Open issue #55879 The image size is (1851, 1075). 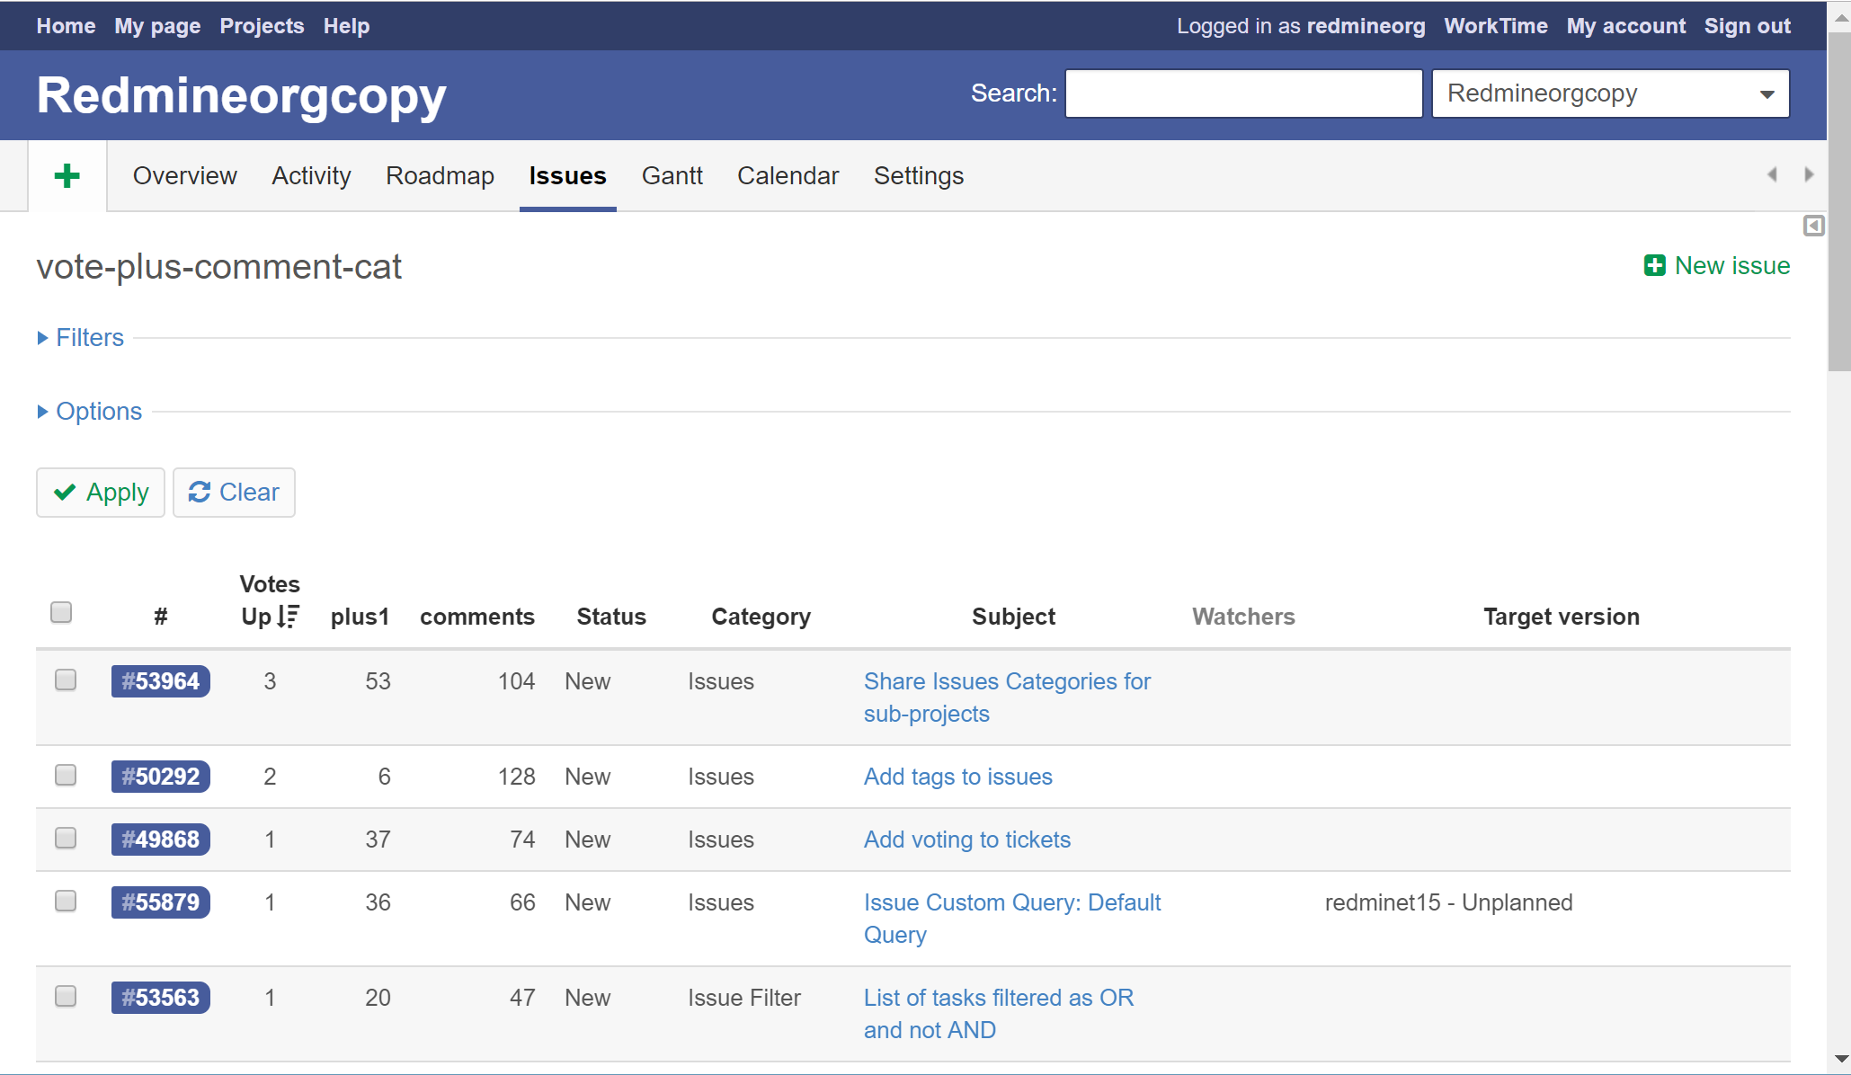(x=160, y=902)
